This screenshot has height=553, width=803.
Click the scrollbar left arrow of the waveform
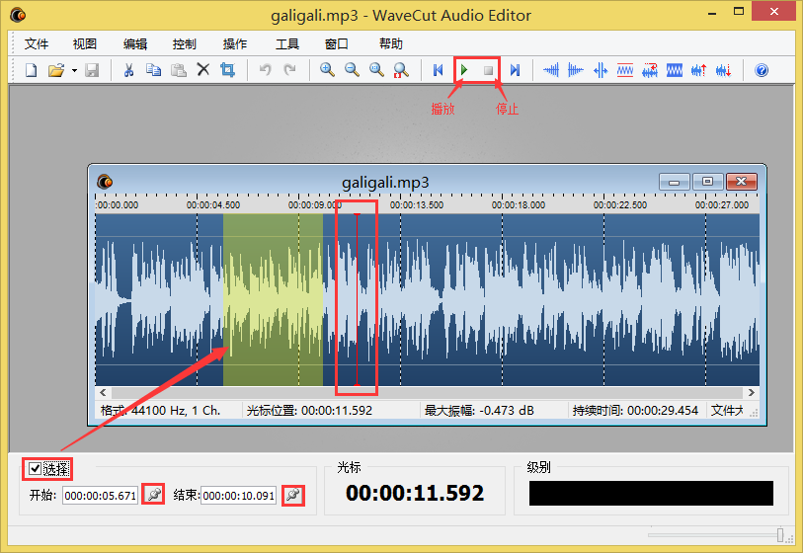point(103,393)
